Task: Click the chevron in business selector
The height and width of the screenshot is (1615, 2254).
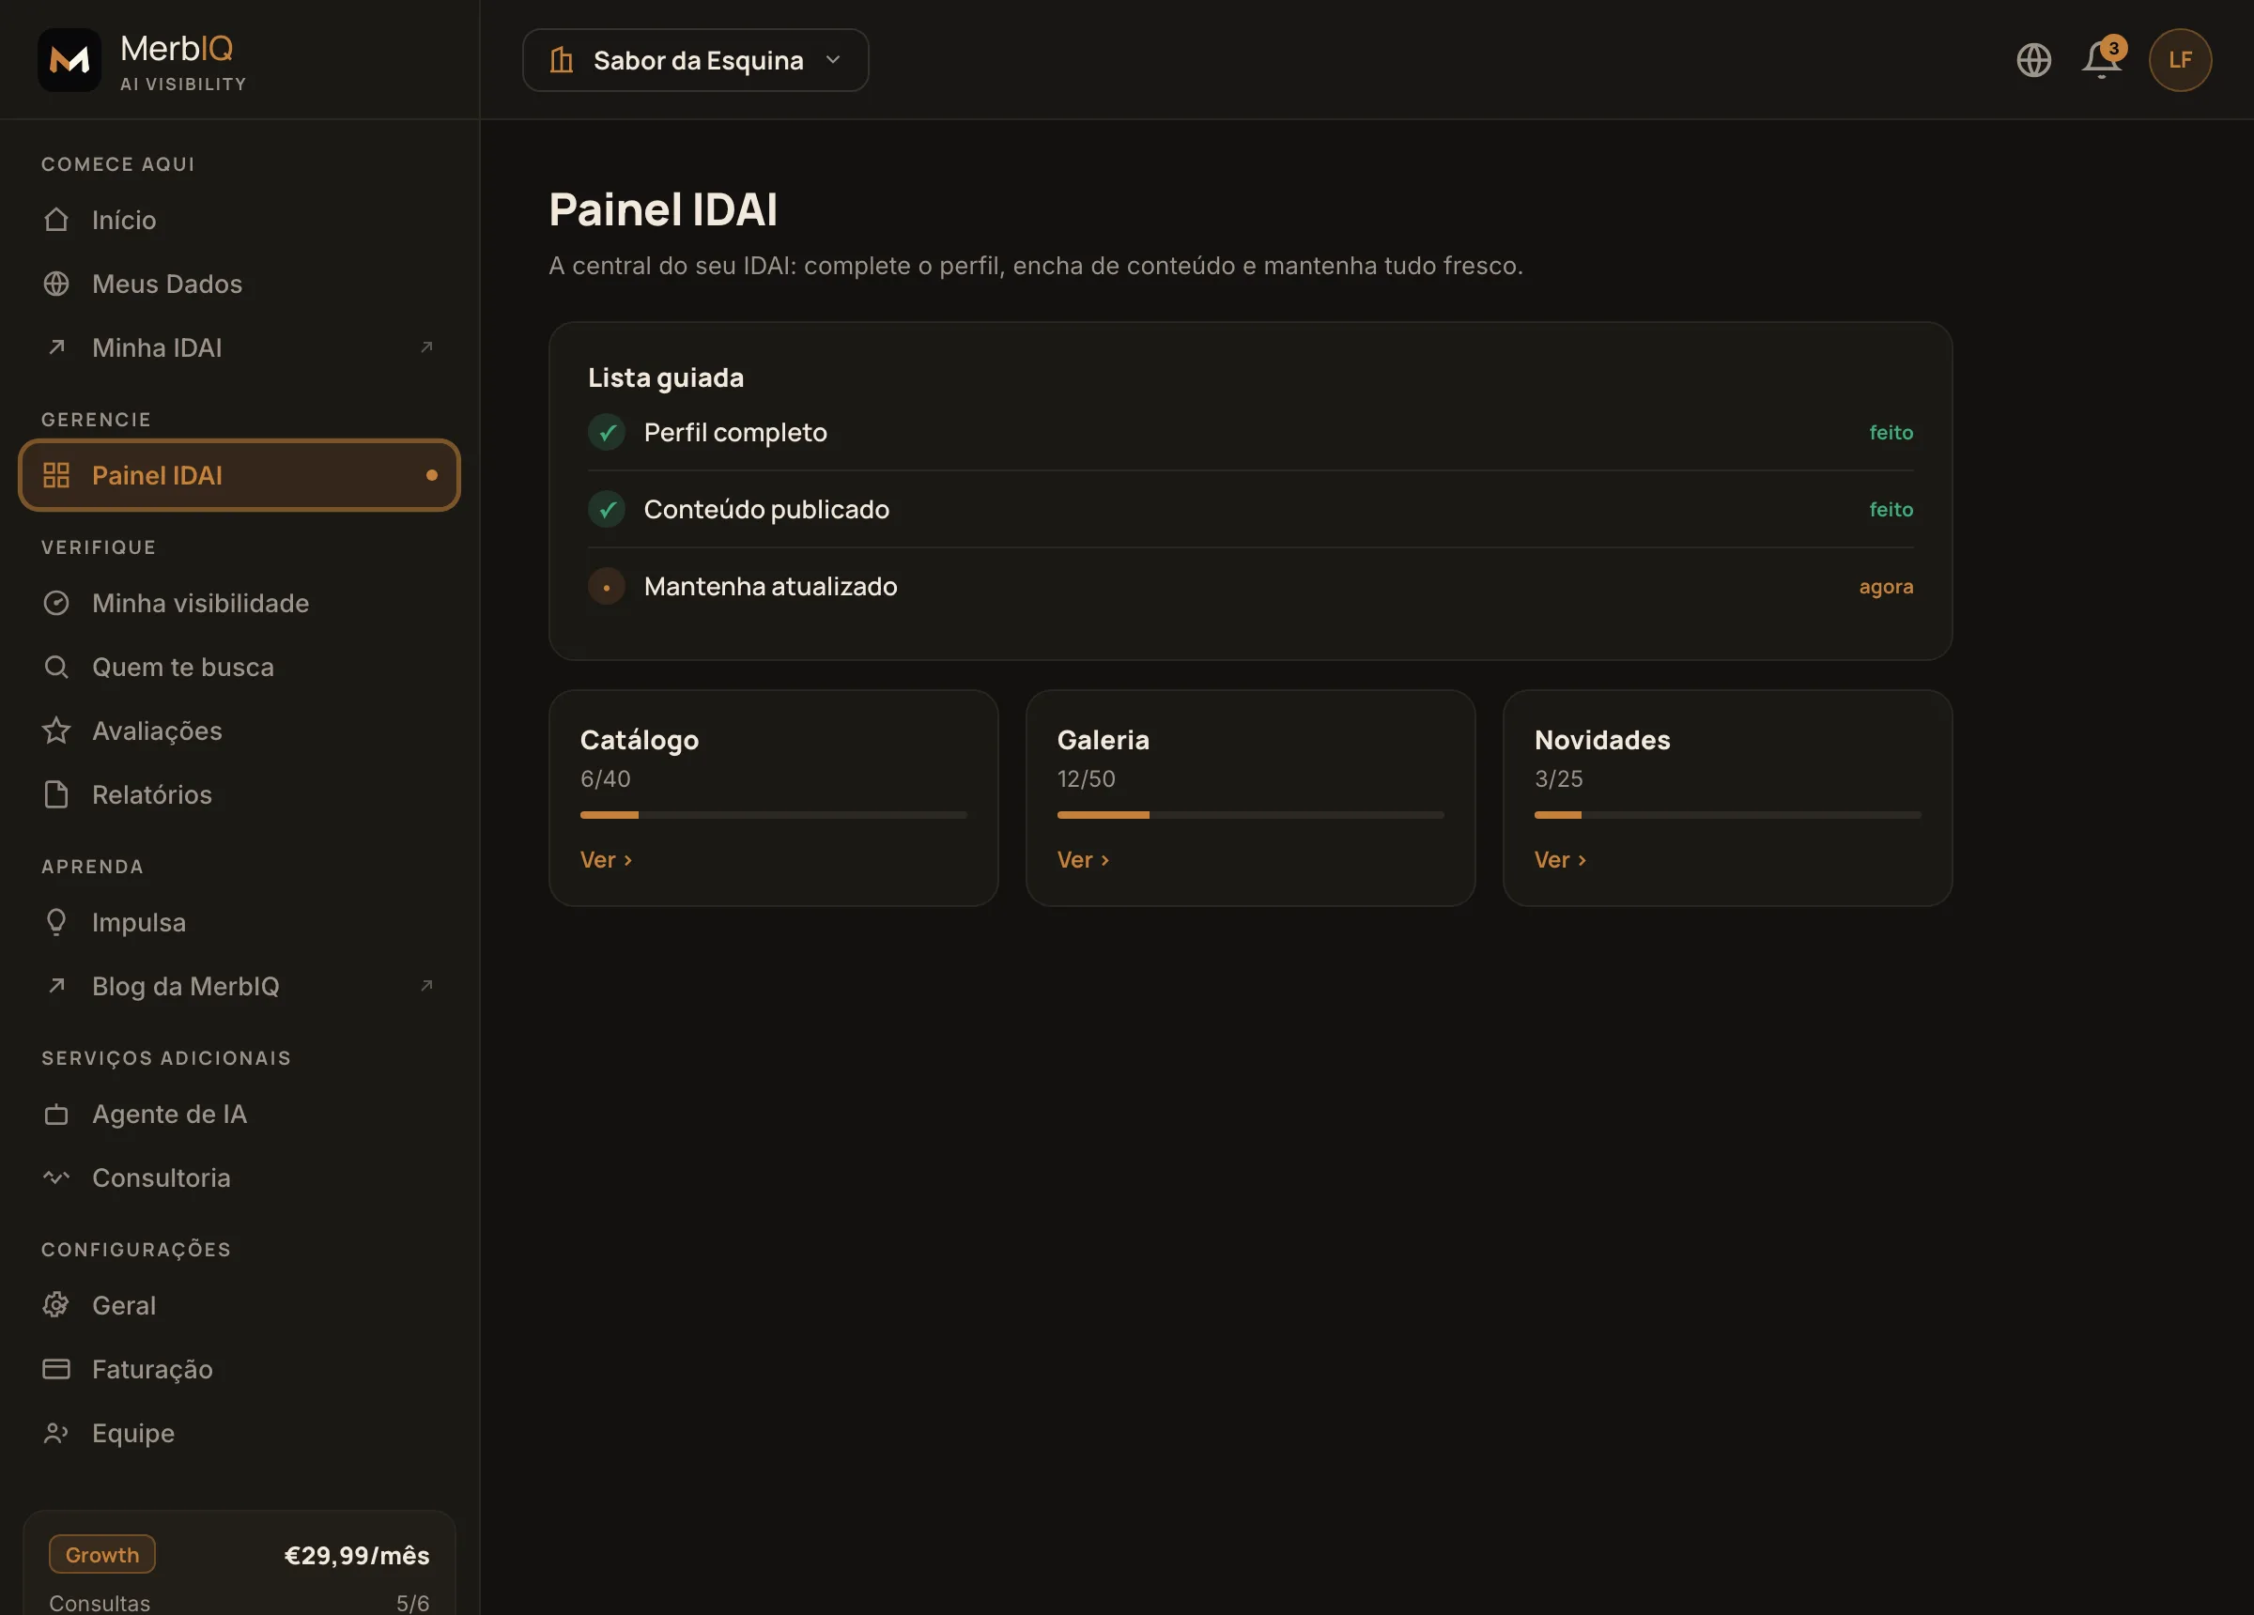Action: pos(833,60)
